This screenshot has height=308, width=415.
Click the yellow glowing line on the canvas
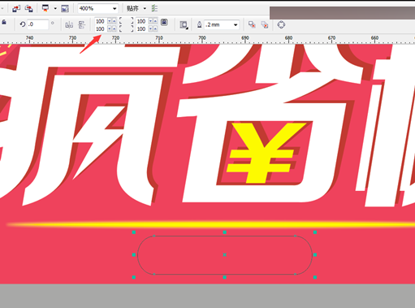(210, 224)
